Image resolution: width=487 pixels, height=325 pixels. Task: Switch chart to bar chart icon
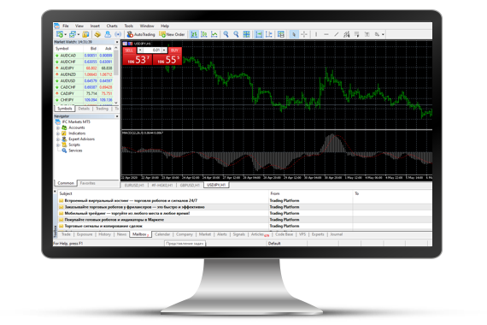(194, 34)
